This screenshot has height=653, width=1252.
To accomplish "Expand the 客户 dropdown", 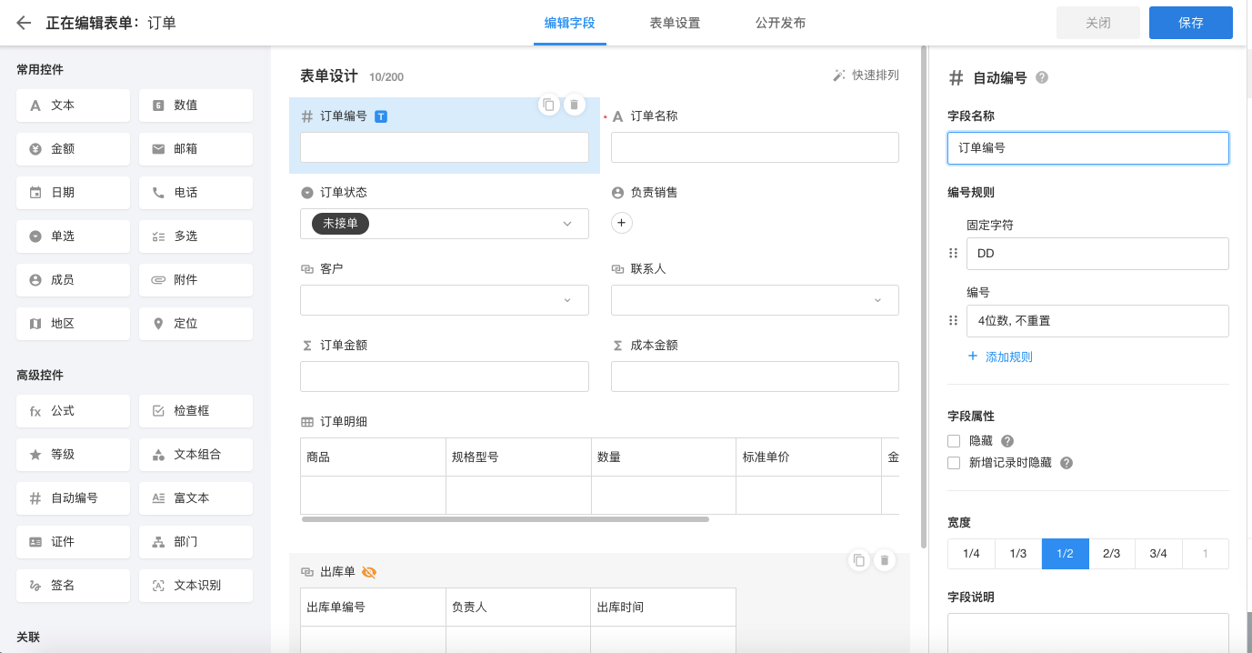I will pyautogui.click(x=444, y=300).
